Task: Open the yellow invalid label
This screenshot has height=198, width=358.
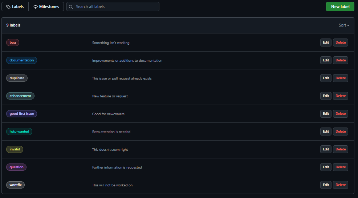Action: click(15, 149)
